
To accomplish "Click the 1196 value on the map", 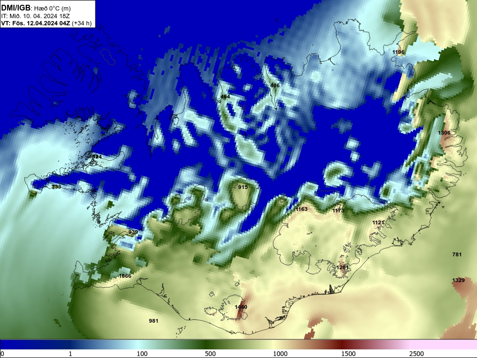I will coord(398,52).
